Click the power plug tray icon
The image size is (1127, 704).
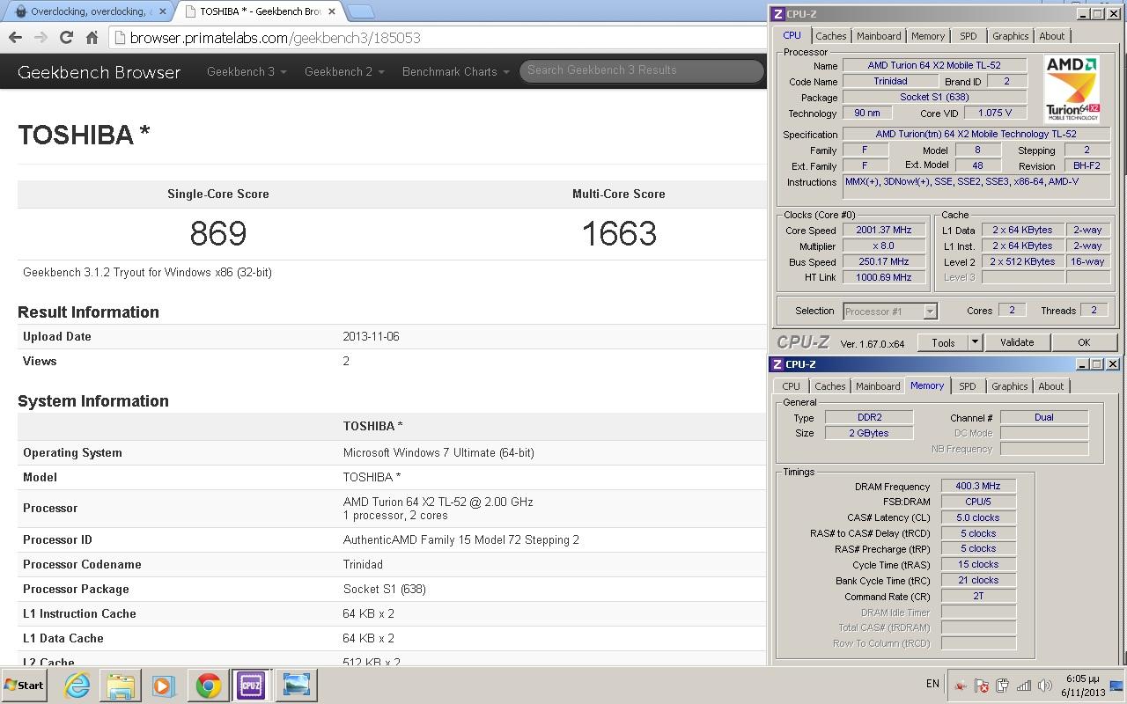(x=1003, y=686)
